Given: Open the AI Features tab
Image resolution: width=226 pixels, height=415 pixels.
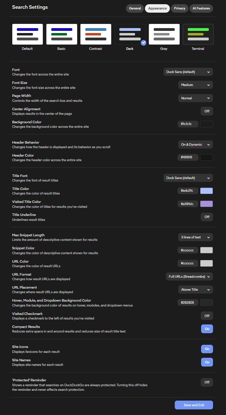Looking at the screenshot, I should coord(201,8).
